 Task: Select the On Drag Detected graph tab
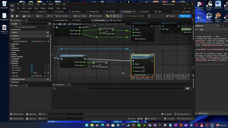pyautogui.click(x=60, y=20)
